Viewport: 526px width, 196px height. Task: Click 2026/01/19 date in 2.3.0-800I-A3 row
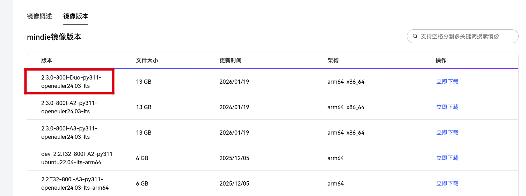(x=234, y=133)
